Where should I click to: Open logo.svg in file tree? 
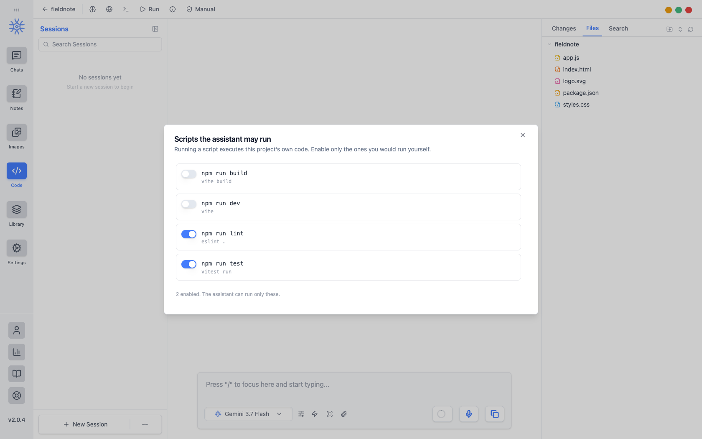click(x=574, y=81)
